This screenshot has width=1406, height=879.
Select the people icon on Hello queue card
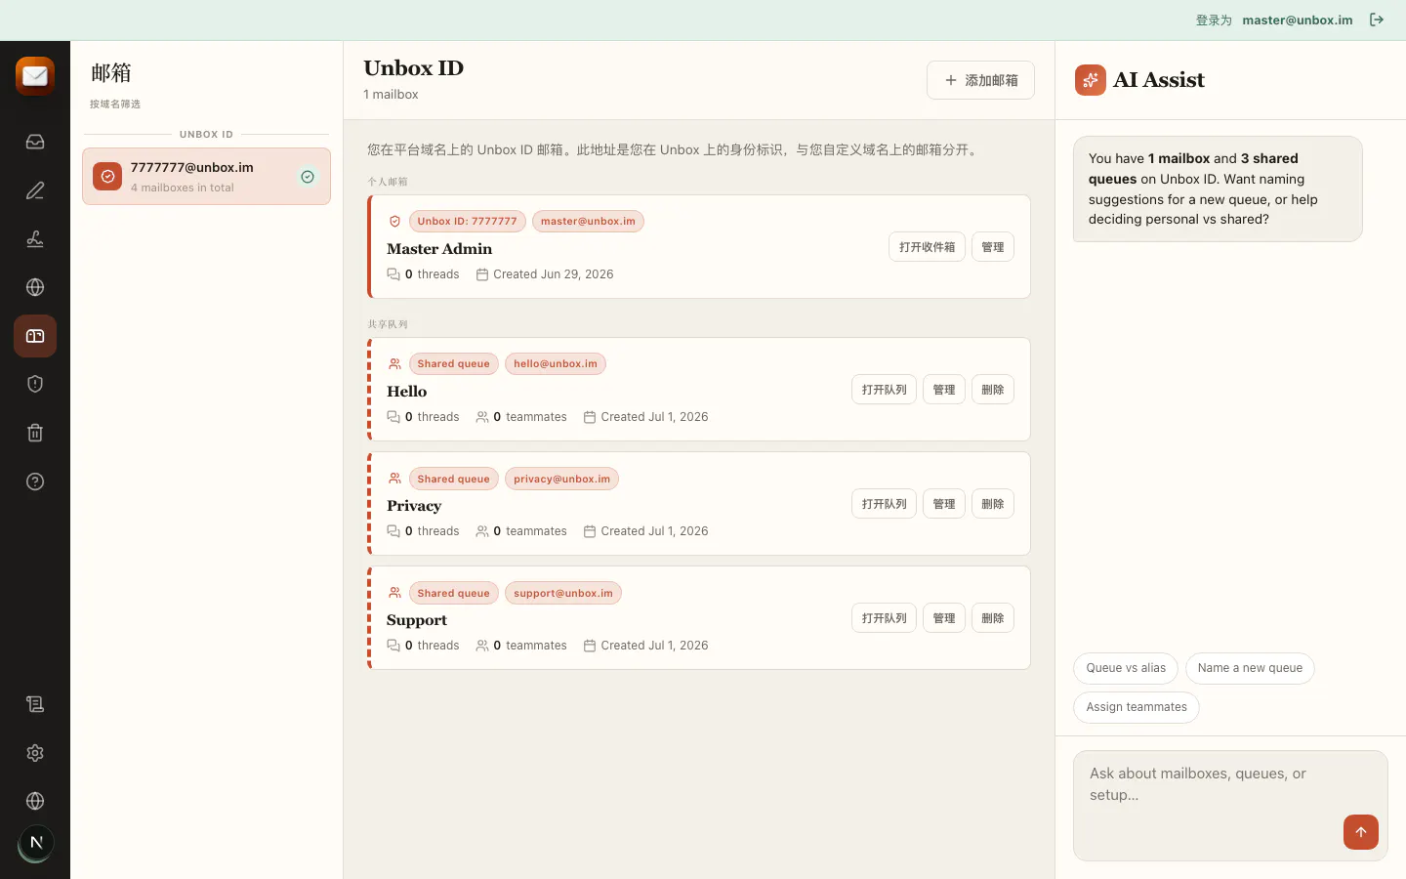[395, 364]
